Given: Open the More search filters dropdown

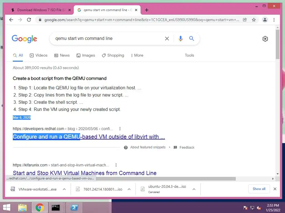Looking at the screenshot, I should click(137, 55).
